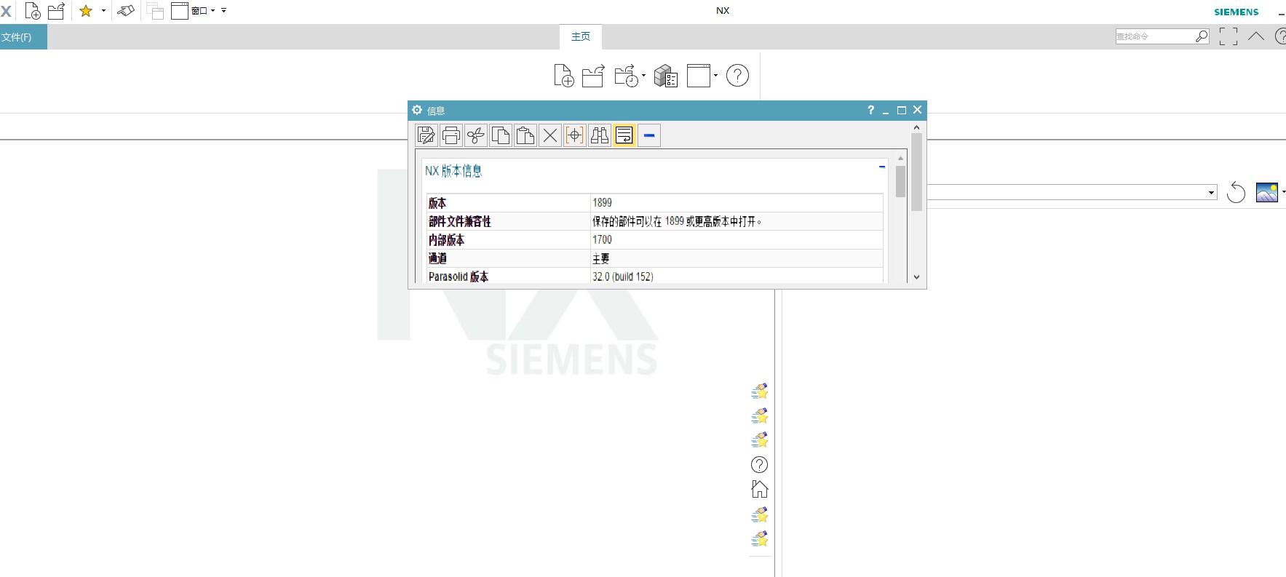This screenshot has width=1286, height=577.
Task: Select the 版本 row label
Action: pos(437,203)
